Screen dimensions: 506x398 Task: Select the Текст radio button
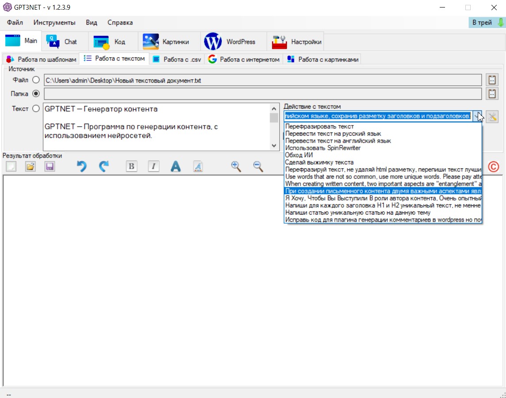36,108
